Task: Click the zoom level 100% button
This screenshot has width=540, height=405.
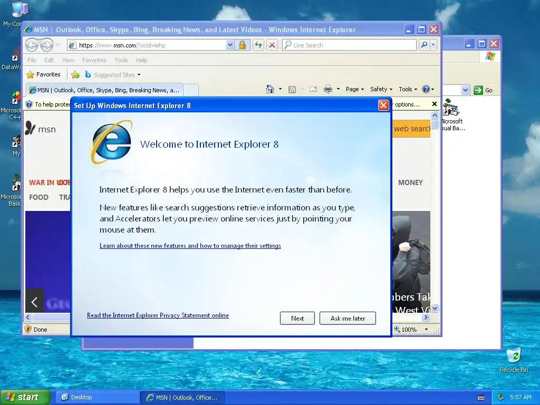Action: coord(406,330)
